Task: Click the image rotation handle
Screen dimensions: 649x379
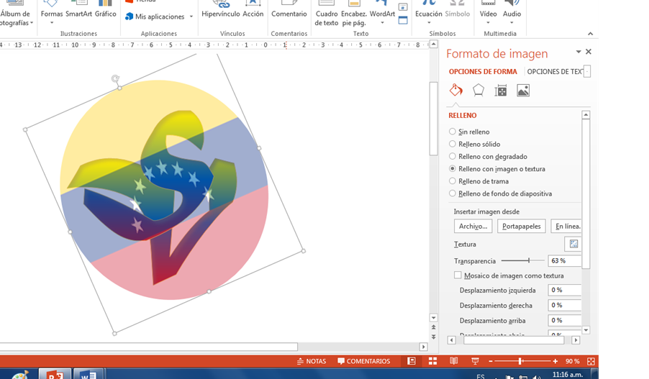Action: pyautogui.click(x=115, y=78)
